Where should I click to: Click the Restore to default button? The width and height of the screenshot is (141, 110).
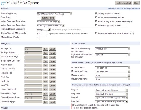click(123, 3)
